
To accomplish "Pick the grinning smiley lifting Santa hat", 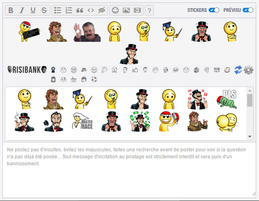I will [x=169, y=121].
